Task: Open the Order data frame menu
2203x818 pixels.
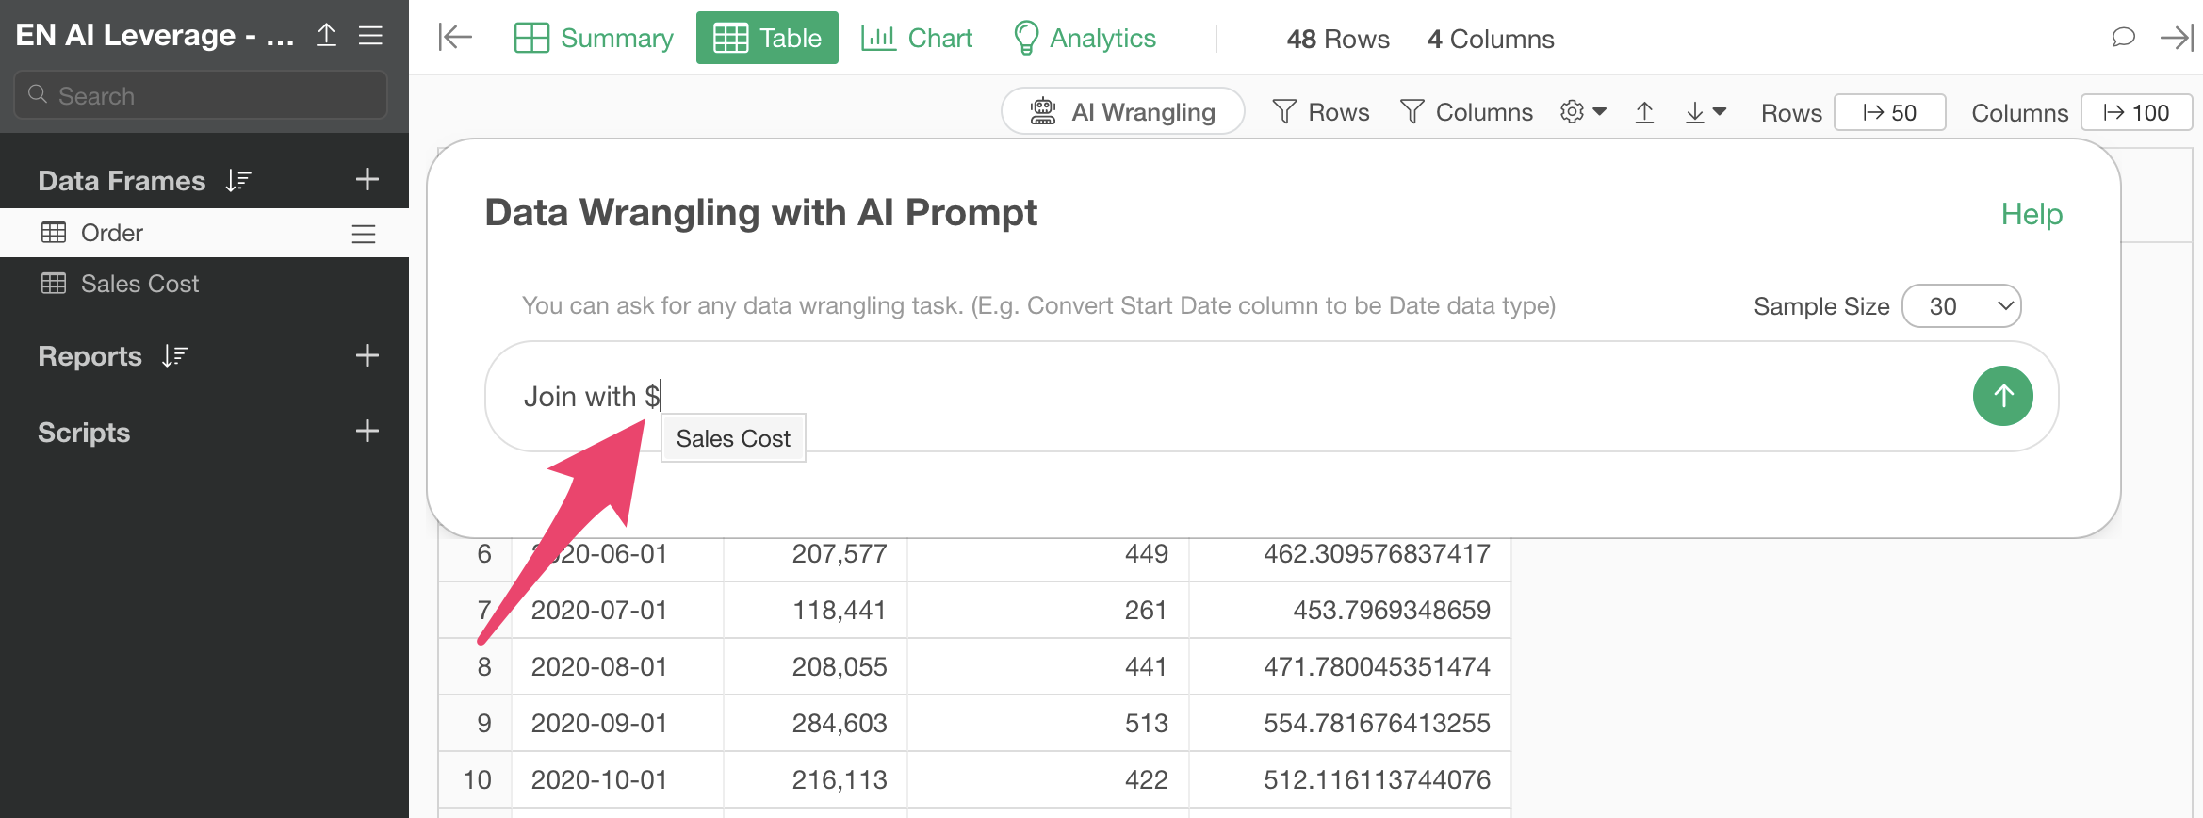Action: (x=364, y=234)
